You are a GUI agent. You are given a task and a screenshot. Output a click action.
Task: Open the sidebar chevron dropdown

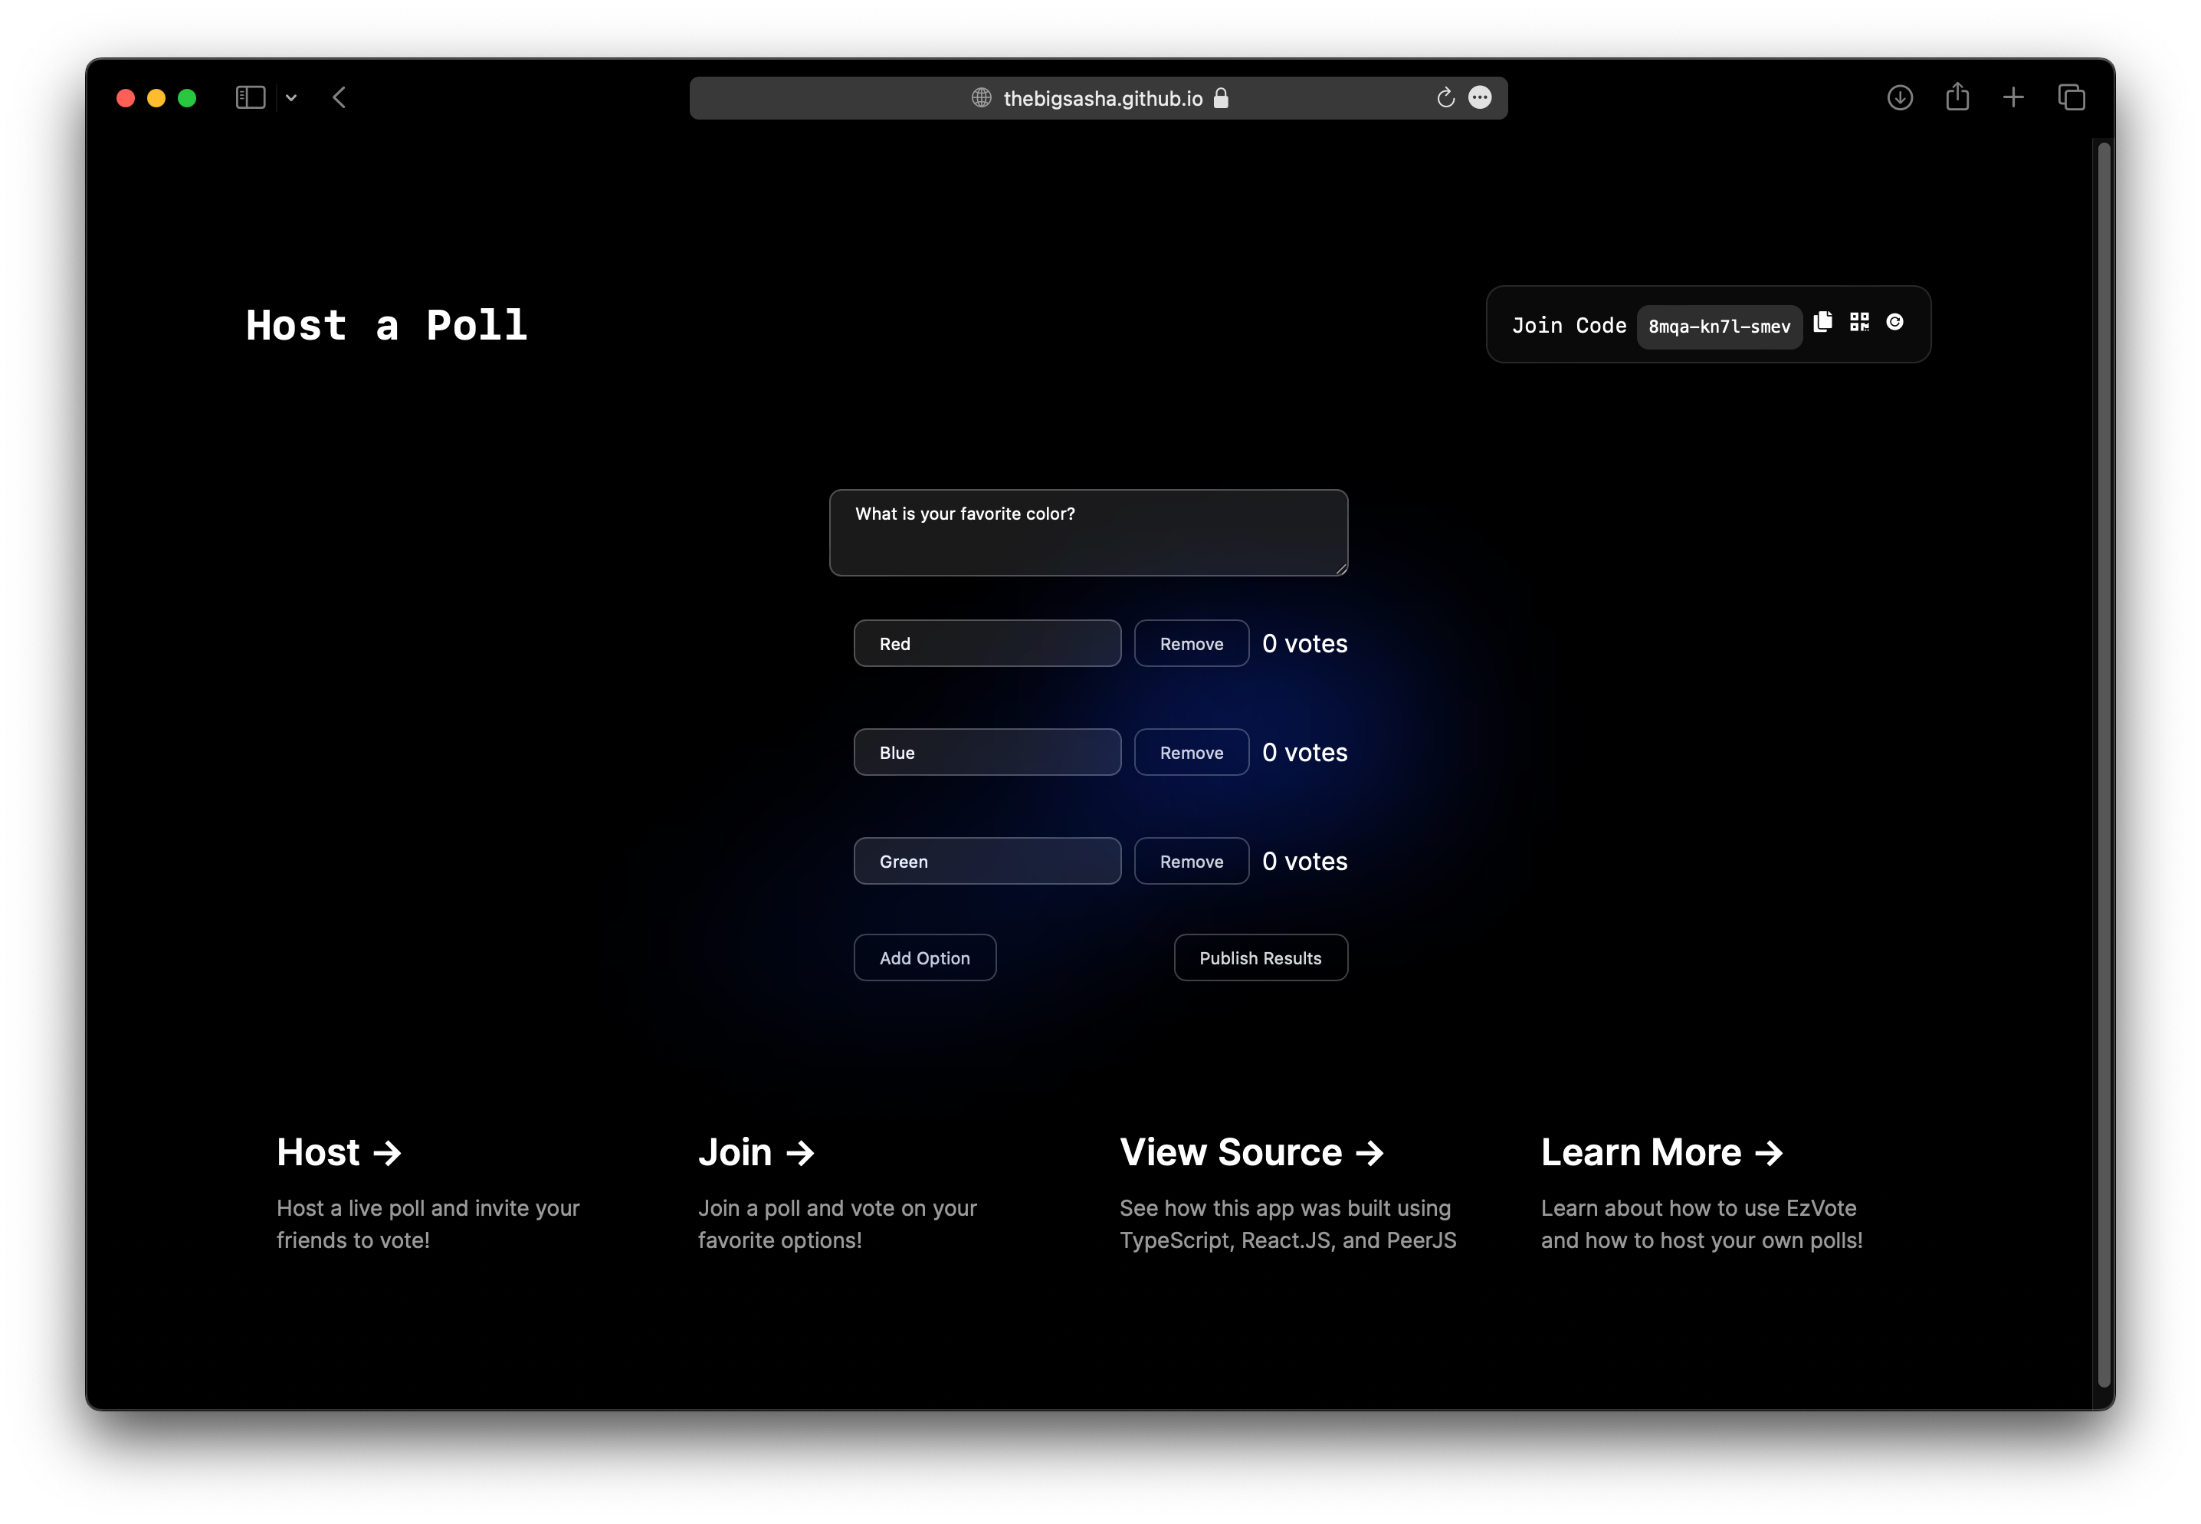(x=292, y=97)
